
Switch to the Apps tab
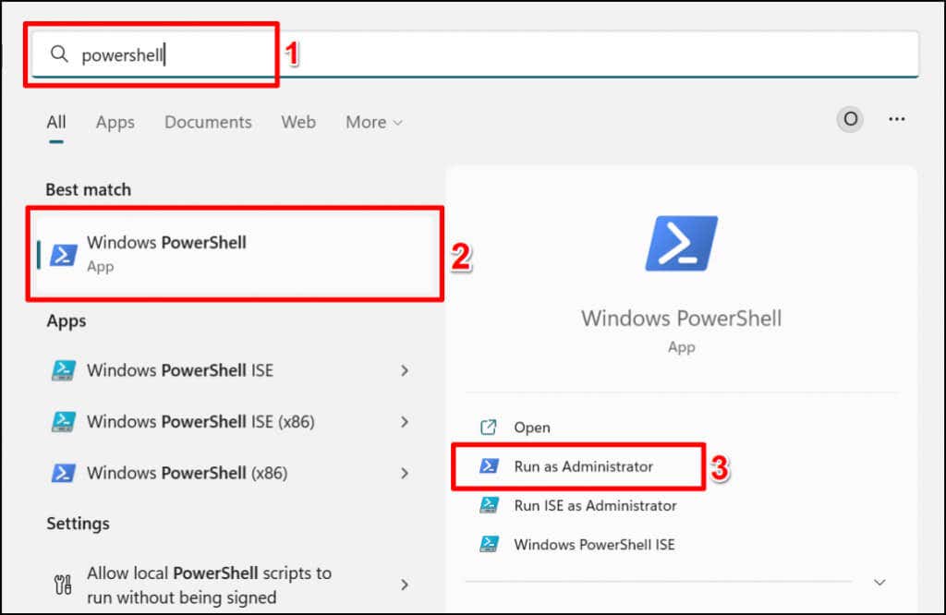(115, 123)
